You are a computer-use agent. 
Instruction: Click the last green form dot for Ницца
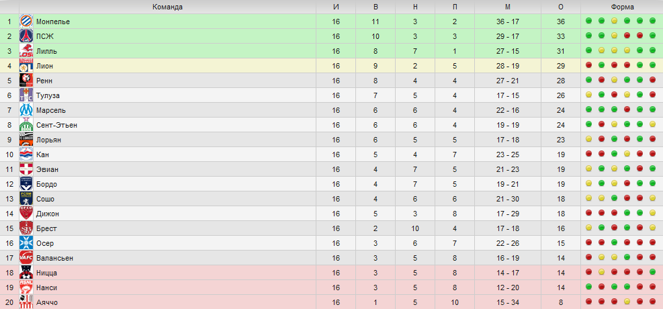652,272
